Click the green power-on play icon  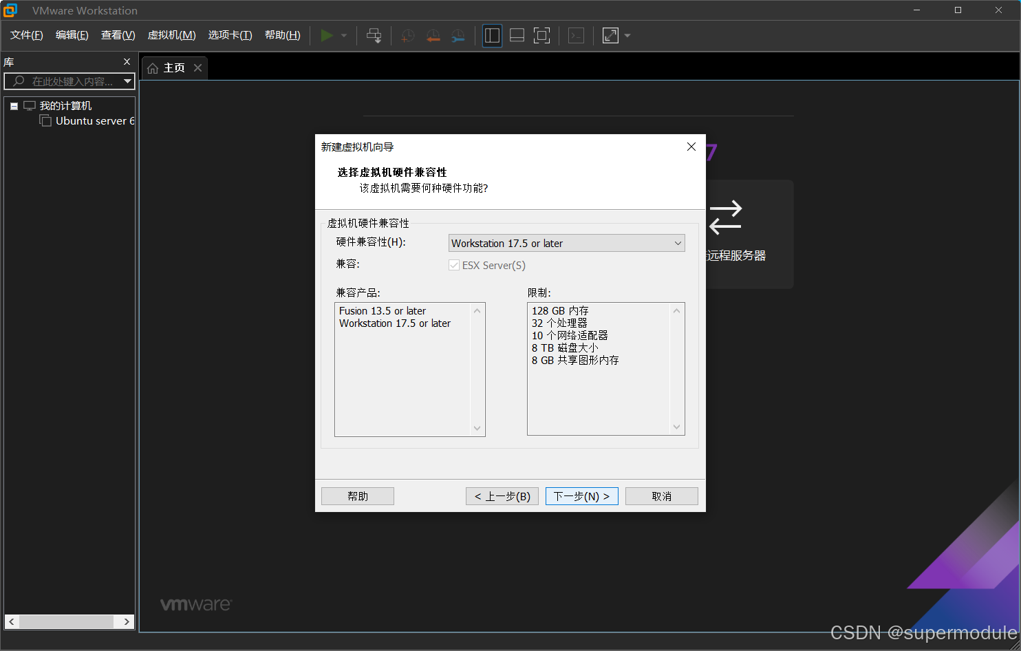(x=327, y=35)
